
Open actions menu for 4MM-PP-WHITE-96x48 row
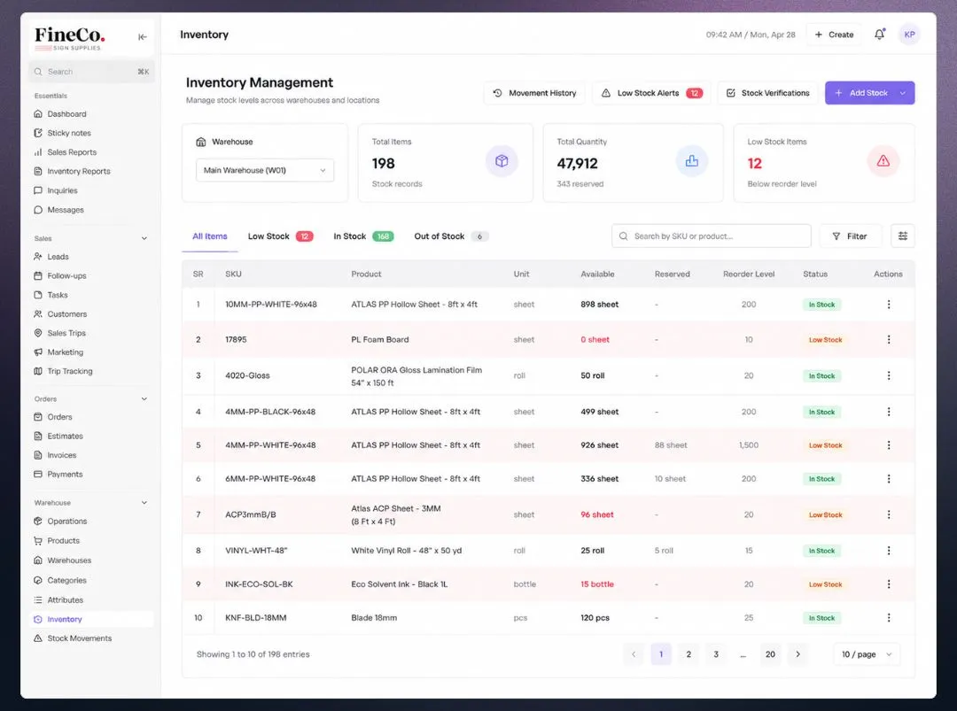(x=889, y=445)
